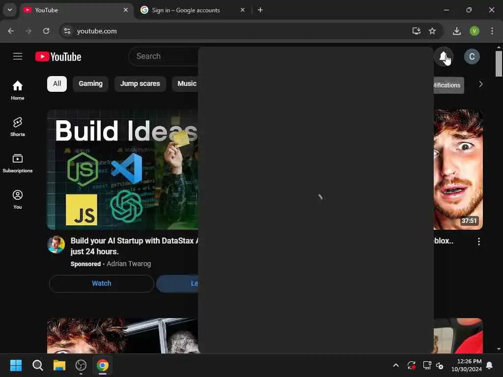
Task: Show hidden system tray icons
Action: click(396, 365)
